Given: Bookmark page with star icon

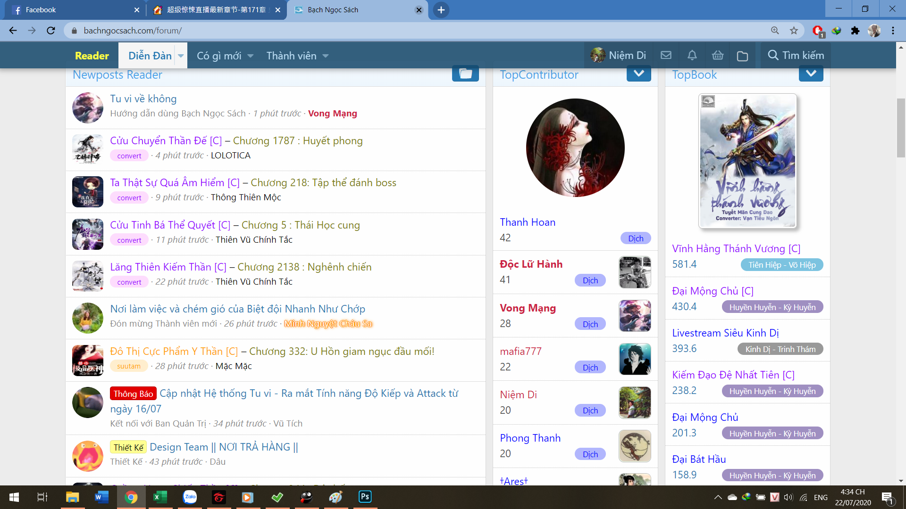Looking at the screenshot, I should [794, 31].
